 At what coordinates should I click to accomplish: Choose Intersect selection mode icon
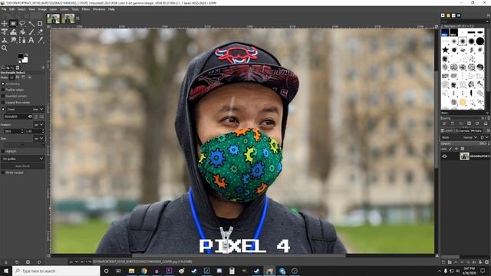(x=29, y=77)
